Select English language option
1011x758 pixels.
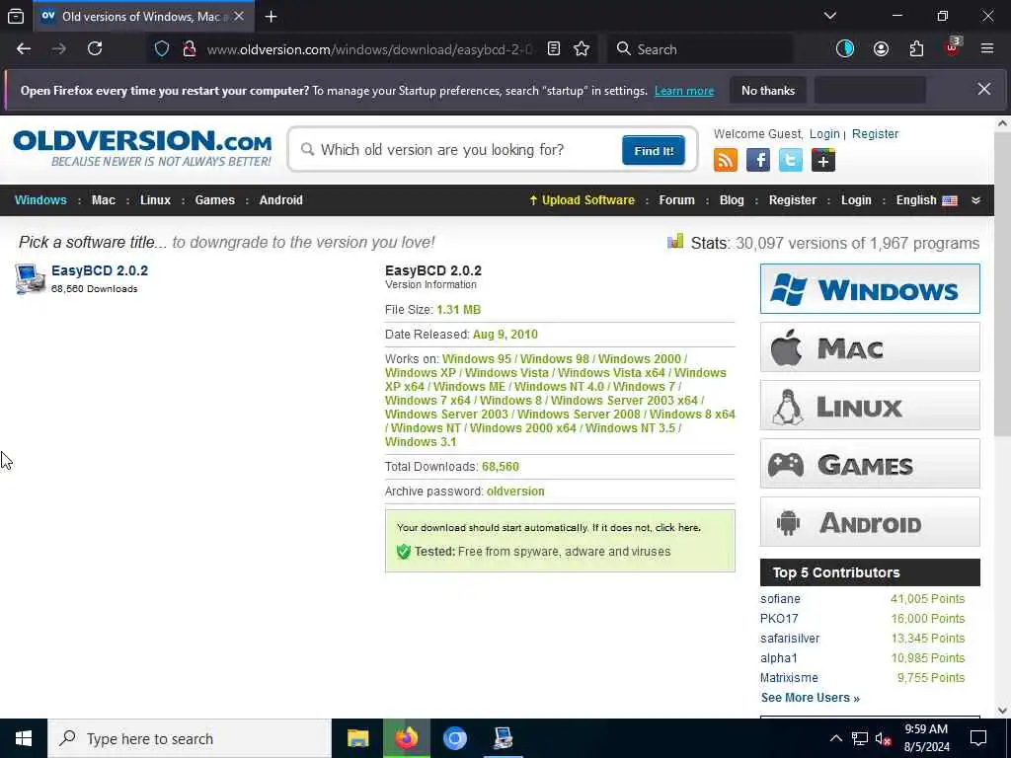[926, 200]
